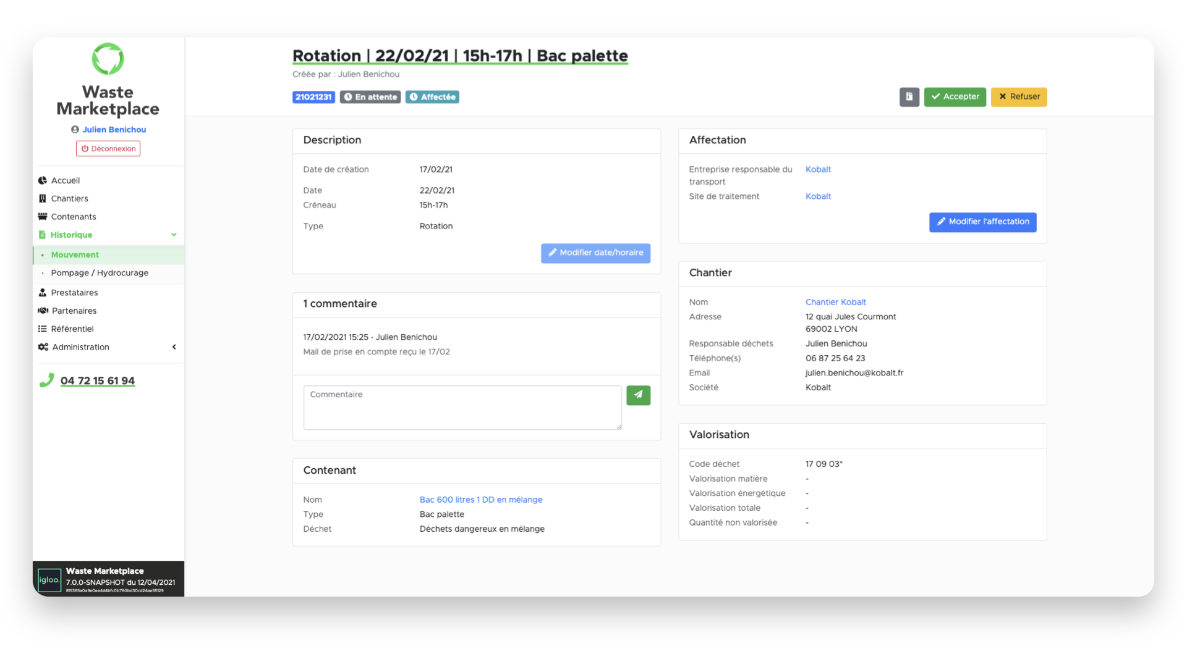This screenshot has height=667, width=1187.
Task: Click into the Commentaire text area
Action: click(x=462, y=408)
